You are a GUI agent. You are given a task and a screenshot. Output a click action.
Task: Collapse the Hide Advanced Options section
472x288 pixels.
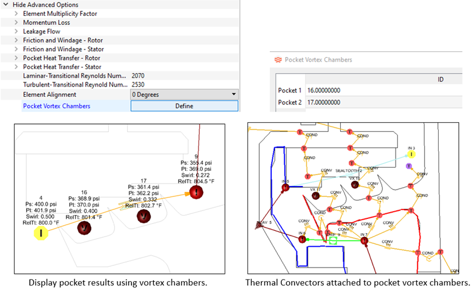click(x=6, y=5)
